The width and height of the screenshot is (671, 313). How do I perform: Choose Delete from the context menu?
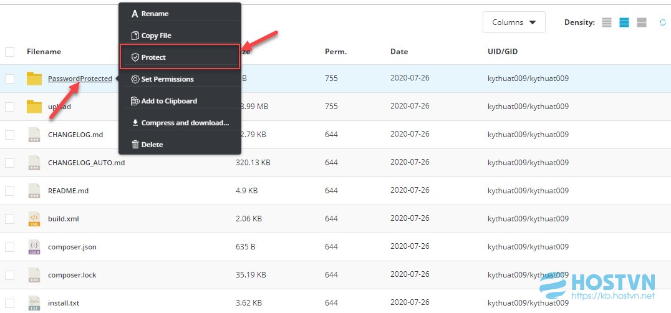tap(180, 145)
